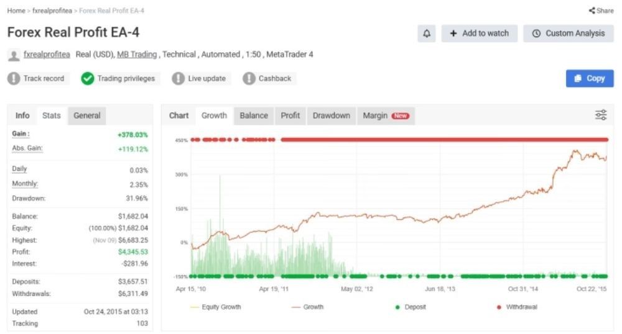Screen dimensions: 622x334
Task: Click the Custom Analysis button
Action: 568,34
